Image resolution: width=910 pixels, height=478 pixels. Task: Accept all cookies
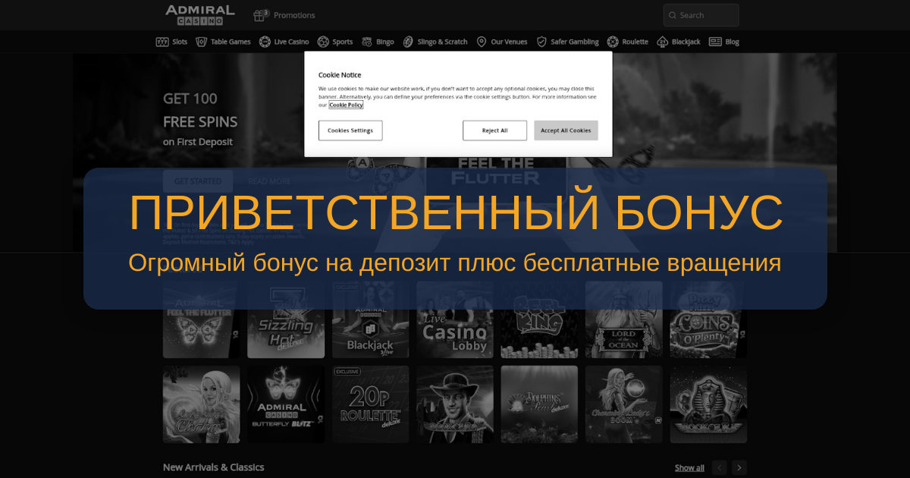566,131
